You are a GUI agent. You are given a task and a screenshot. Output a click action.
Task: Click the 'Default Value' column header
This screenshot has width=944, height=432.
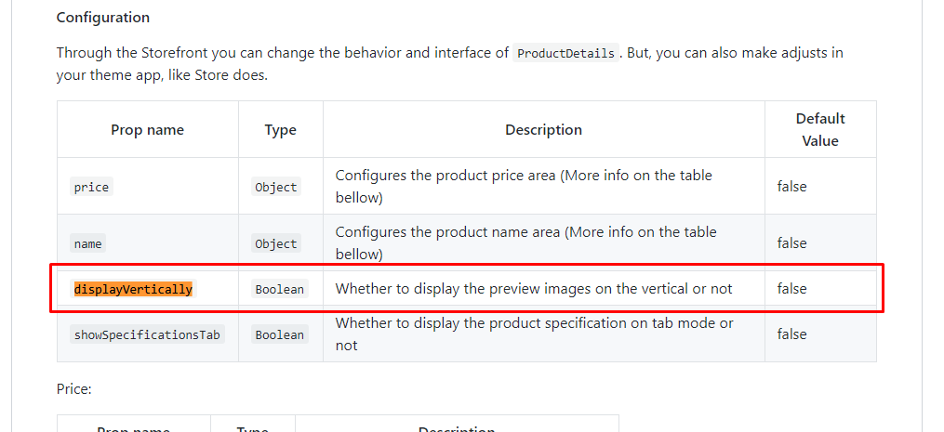tap(820, 129)
